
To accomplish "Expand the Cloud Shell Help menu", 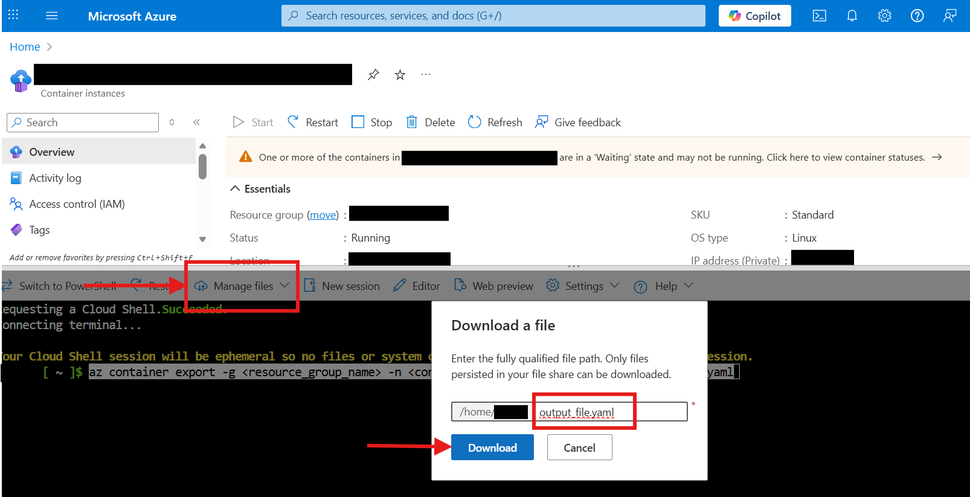I will [664, 286].
